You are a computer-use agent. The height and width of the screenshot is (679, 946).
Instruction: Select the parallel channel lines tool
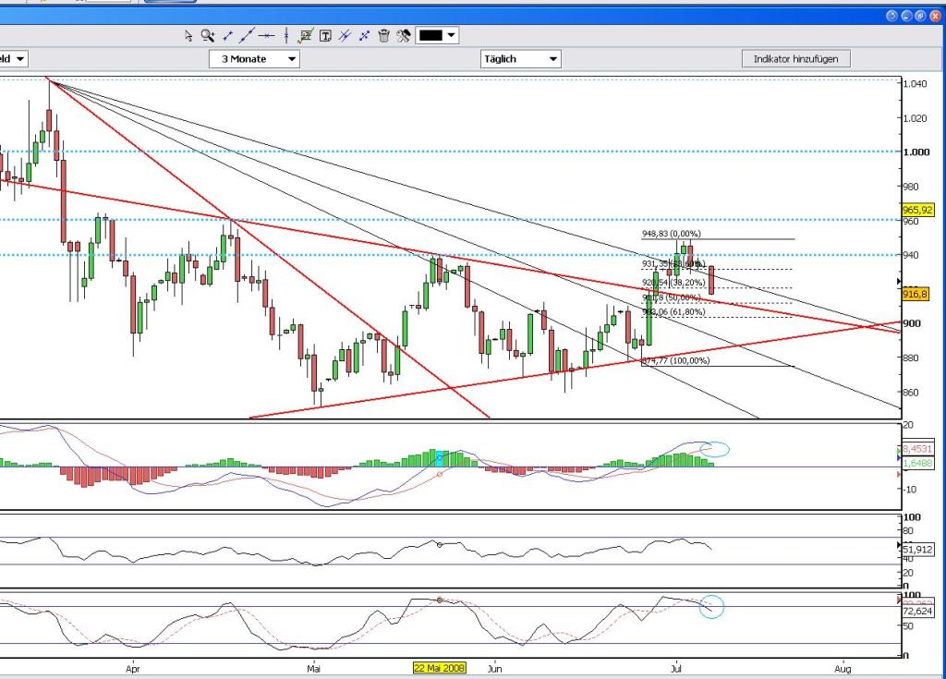(345, 36)
